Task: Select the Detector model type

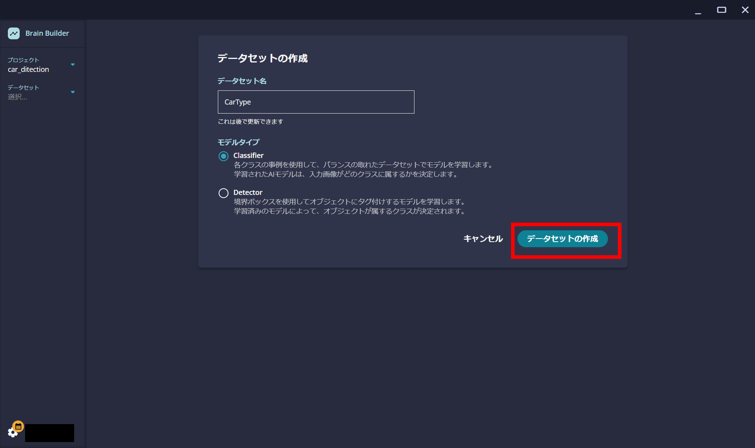Action: pos(223,193)
